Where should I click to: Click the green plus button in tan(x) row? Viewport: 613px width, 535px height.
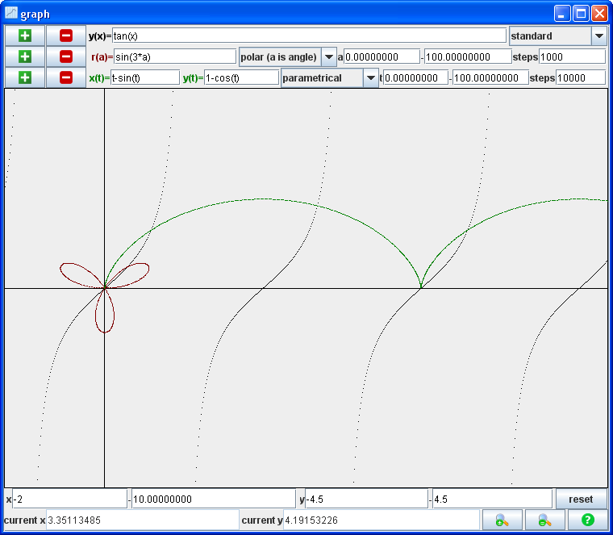(x=25, y=36)
